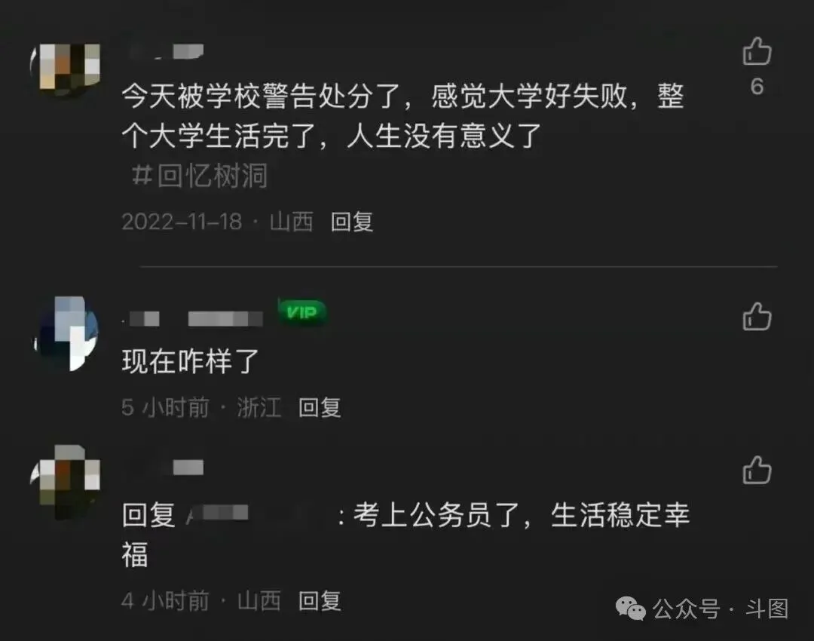Reply to the 浙江 comment from 5小时前
The image size is (814, 641).
tap(320, 408)
